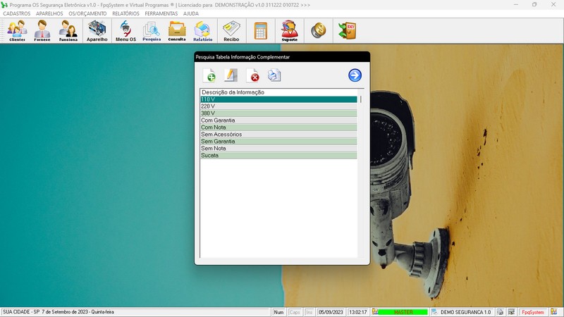Click the list's vertical scrollbar
Viewport: 564px width, 317px height.
(x=361, y=176)
